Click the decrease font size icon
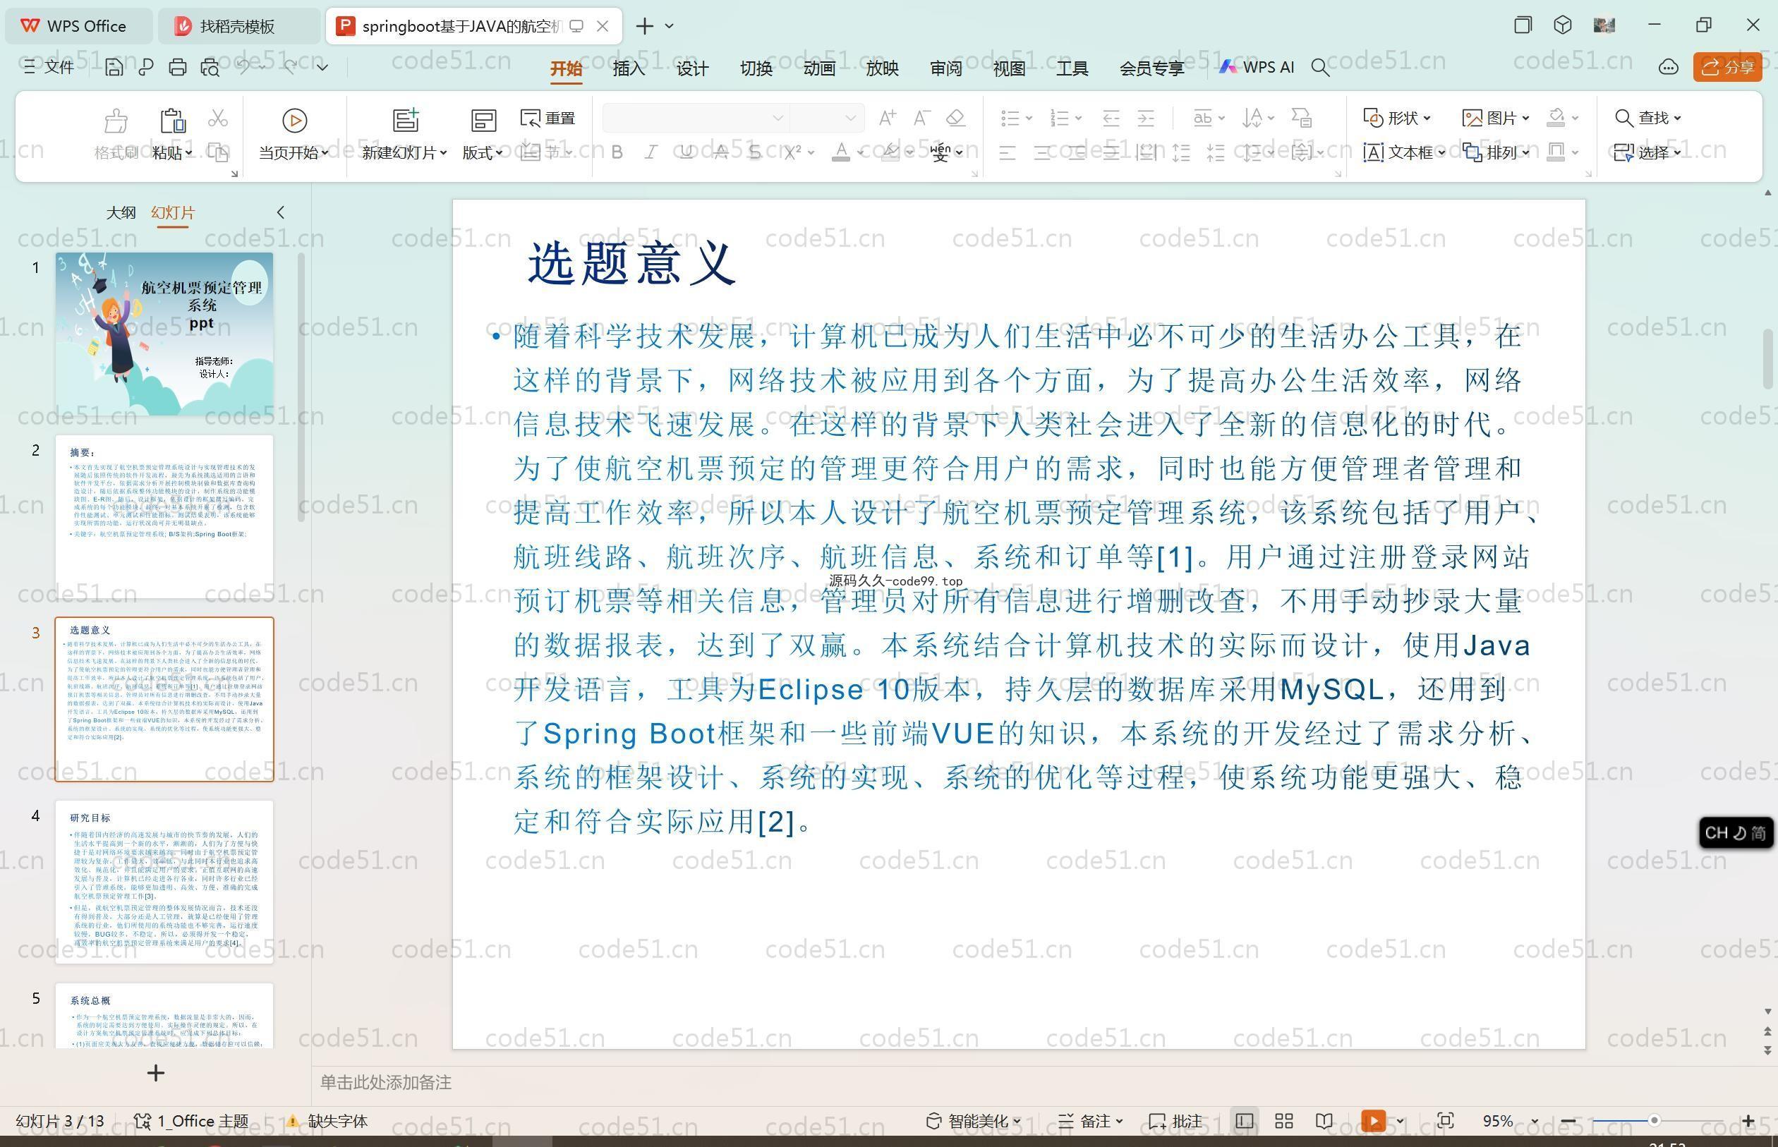 922,118
